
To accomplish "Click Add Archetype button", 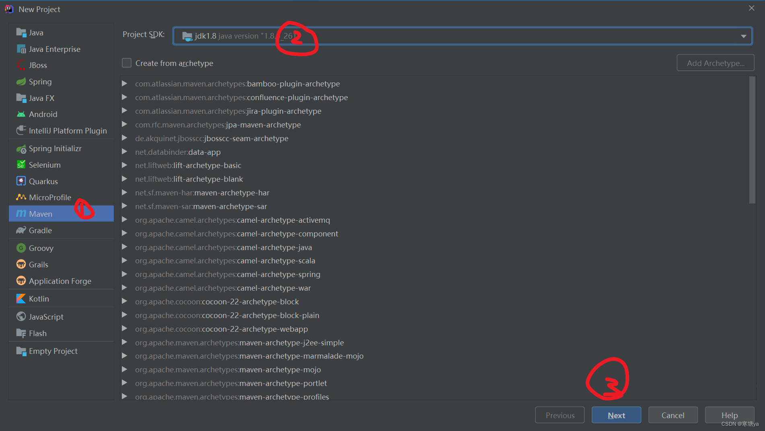I will pos(716,63).
